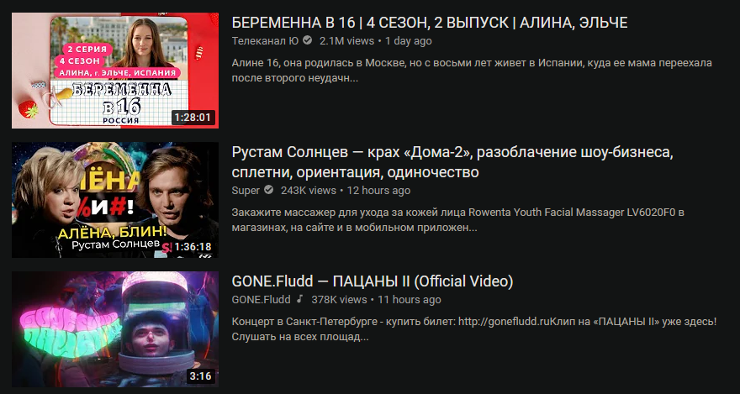Screen dimensions: 740x394
Task: Click the 3:16 duration badge
Action: 201,376
